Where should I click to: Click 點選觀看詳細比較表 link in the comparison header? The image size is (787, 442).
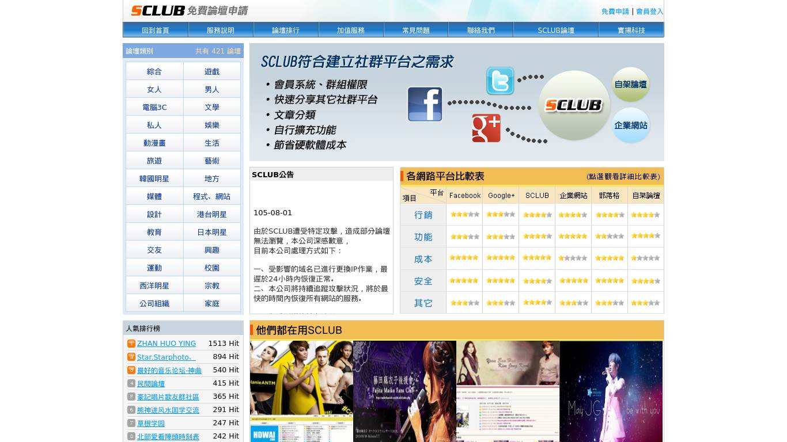(x=624, y=177)
